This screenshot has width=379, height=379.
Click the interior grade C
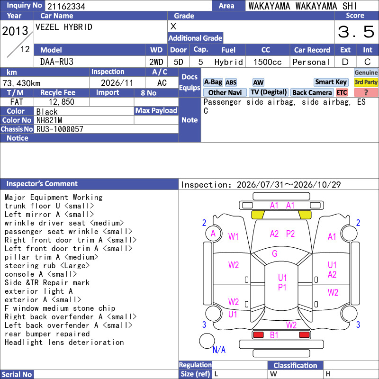pyautogui.click(x=368, y=62)
